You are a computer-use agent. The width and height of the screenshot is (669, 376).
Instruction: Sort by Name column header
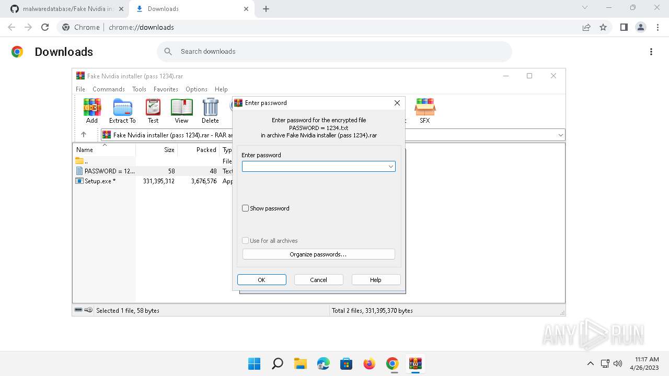104,149
